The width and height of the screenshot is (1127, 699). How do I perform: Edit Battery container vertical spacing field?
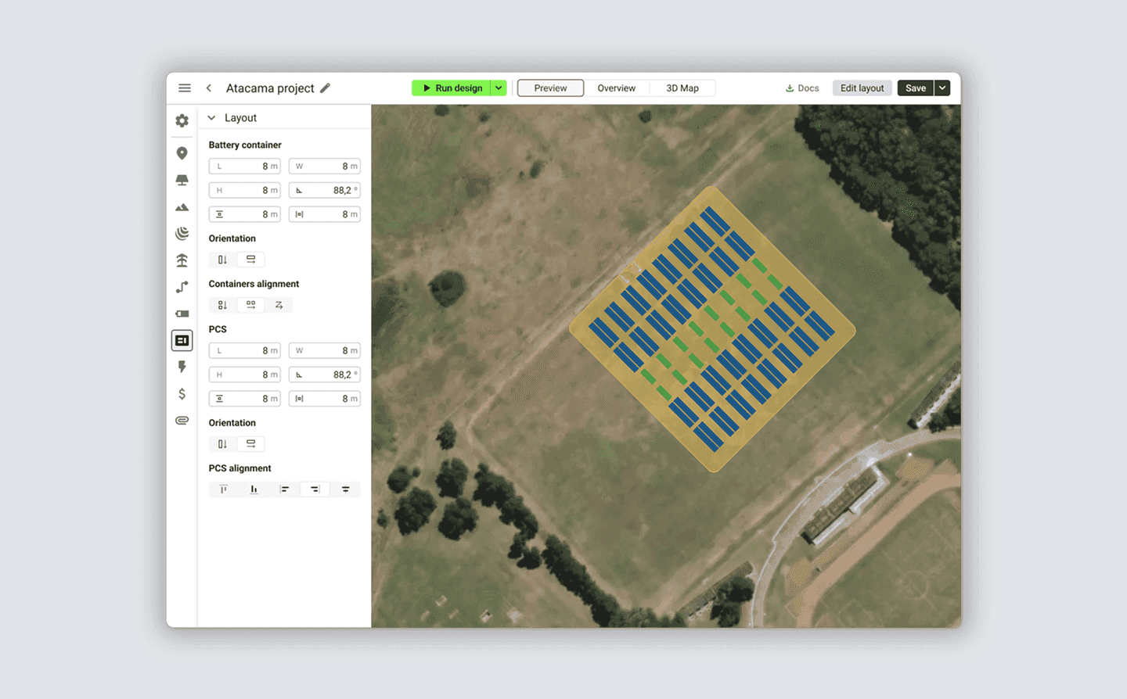point(244,214)
